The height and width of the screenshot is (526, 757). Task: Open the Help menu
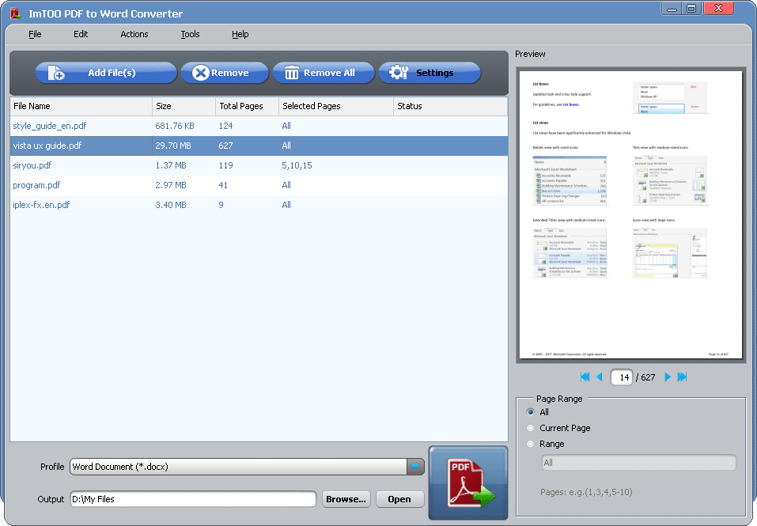[x=240, y=34]
